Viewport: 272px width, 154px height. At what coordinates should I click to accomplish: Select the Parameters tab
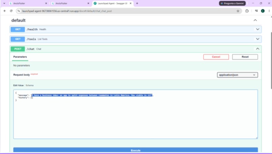[x=20, y=57]
